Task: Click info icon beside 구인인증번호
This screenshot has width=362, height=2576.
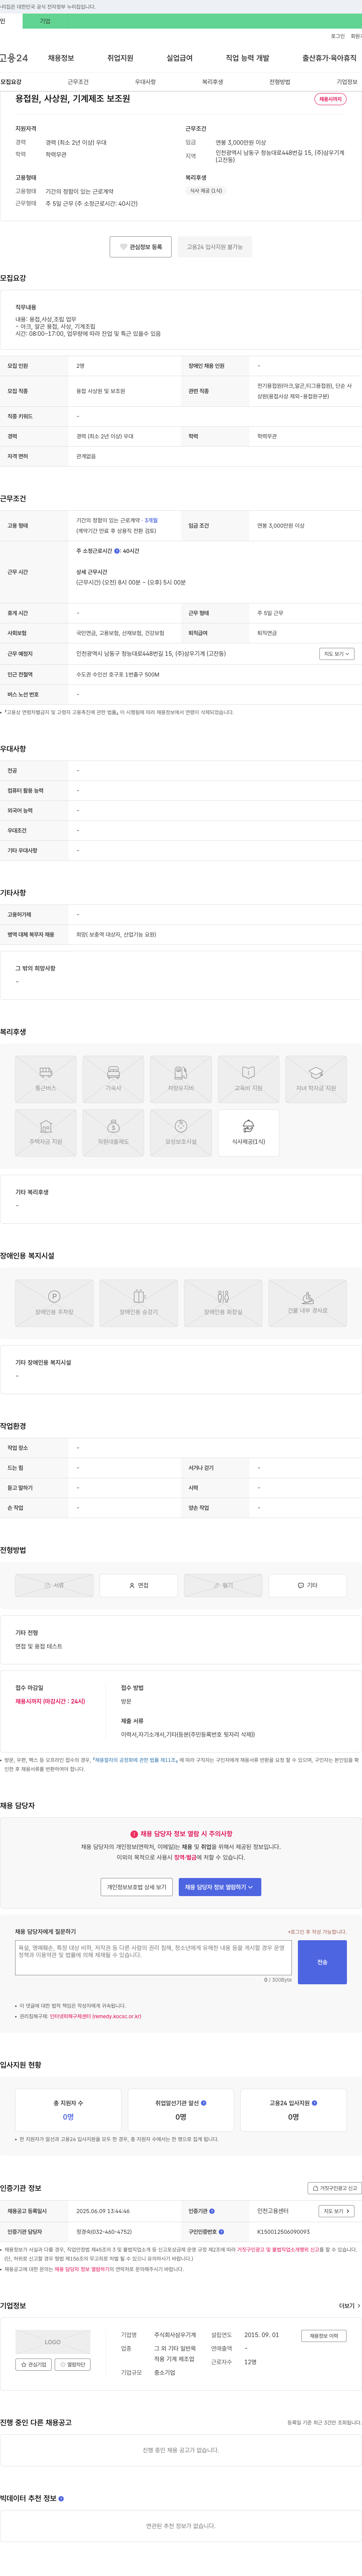Action: point(221,2231)
